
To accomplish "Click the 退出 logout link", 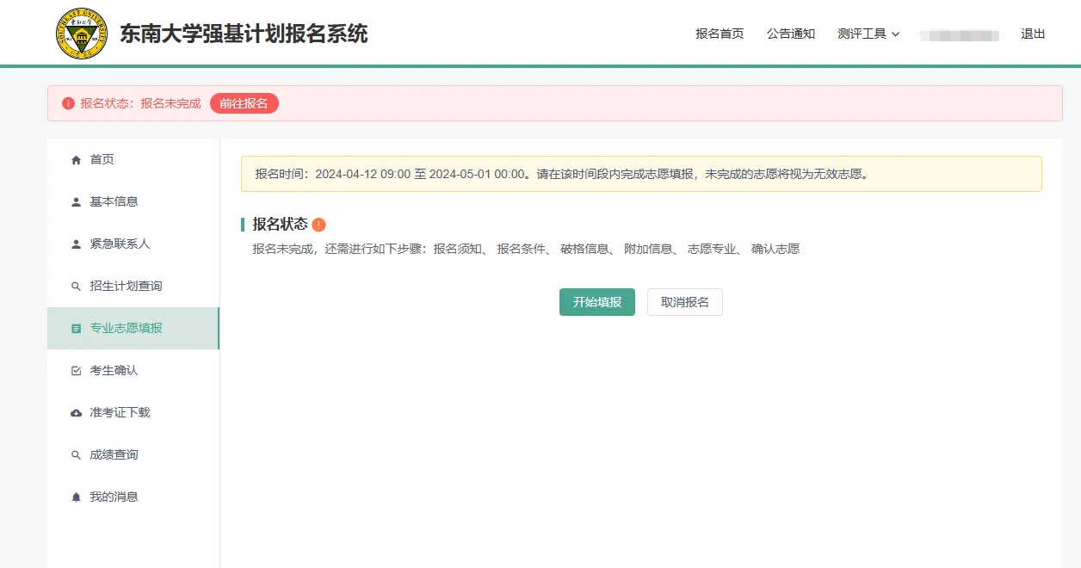I will 1032,34.
